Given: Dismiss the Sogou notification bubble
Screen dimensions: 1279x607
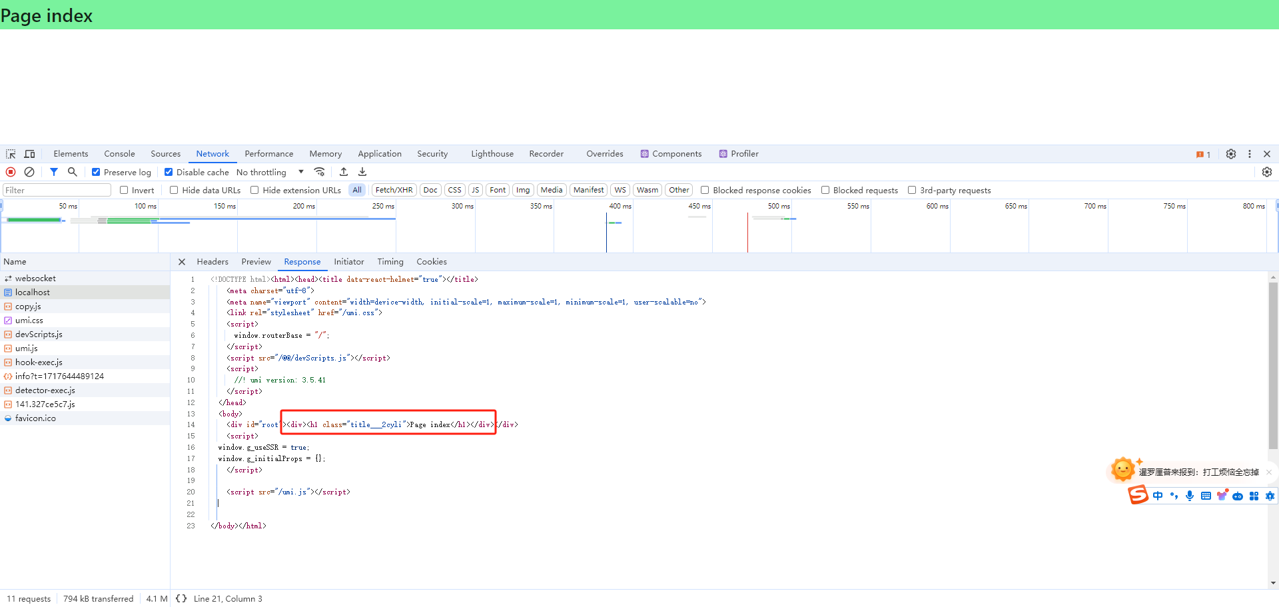Looking at the screenshot, I should click(x=1269, y=472).
